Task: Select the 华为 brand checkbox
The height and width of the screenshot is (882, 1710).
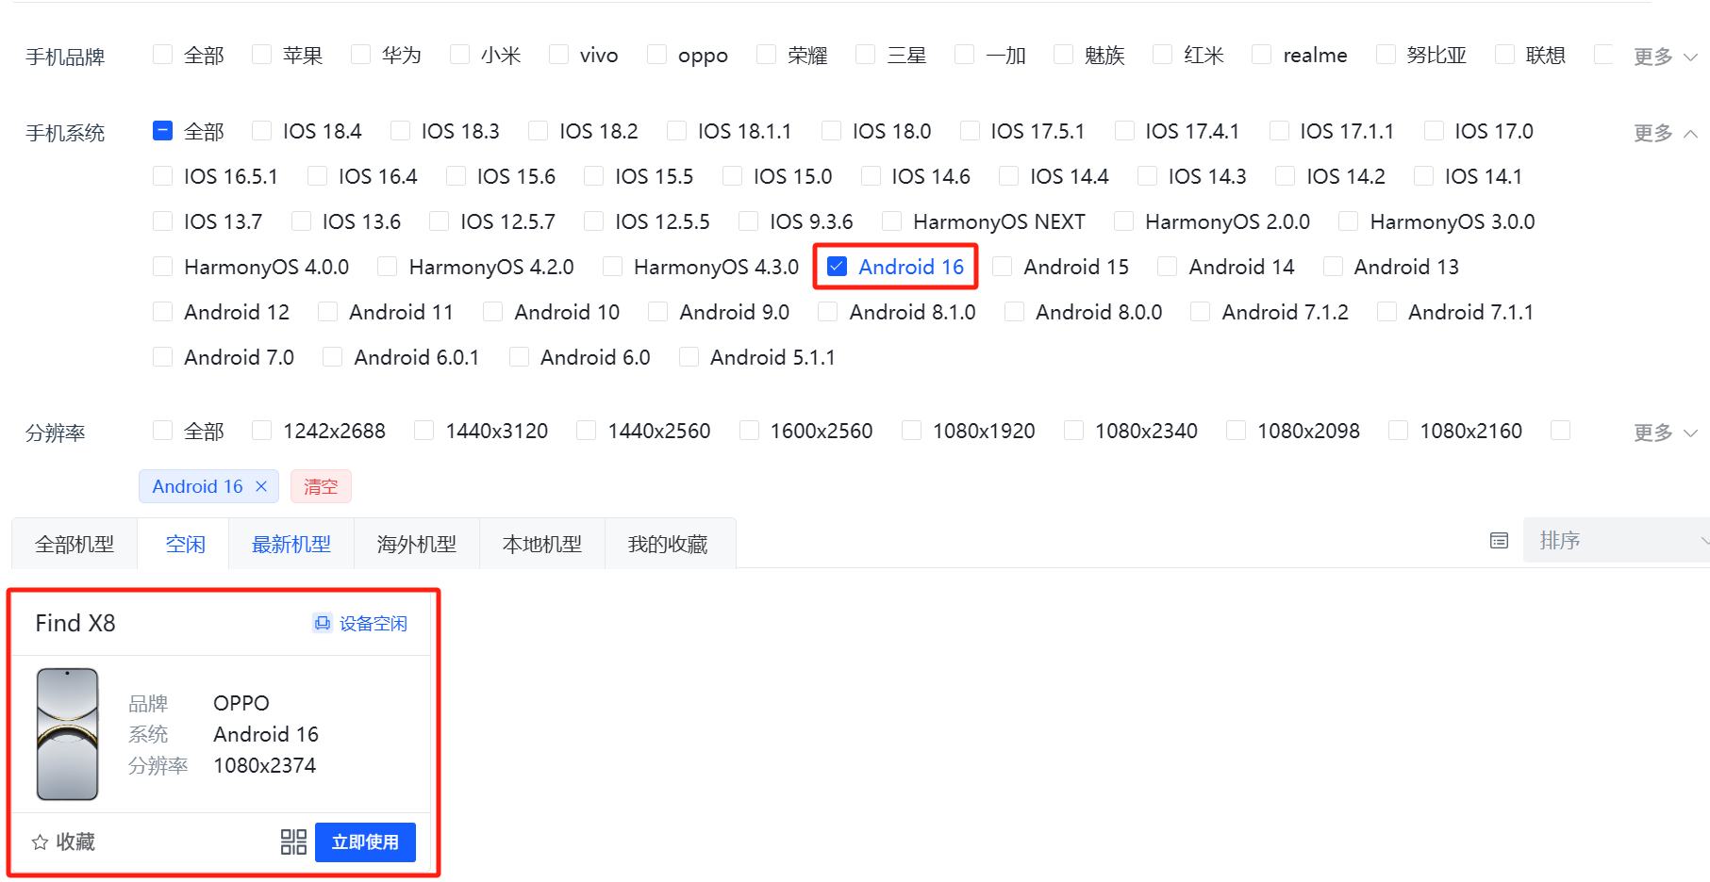Action: coord(360,55)
